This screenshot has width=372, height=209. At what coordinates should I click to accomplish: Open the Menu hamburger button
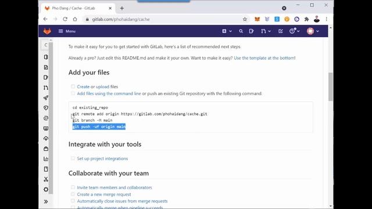pyautogui.click(x=67, y=31)
